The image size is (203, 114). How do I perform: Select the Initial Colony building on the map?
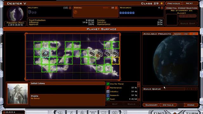(45, 53)
